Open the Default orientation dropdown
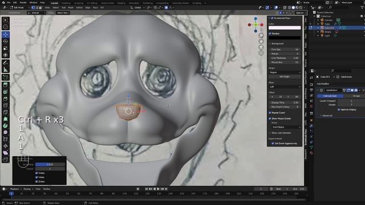 (x=36, y=13)
